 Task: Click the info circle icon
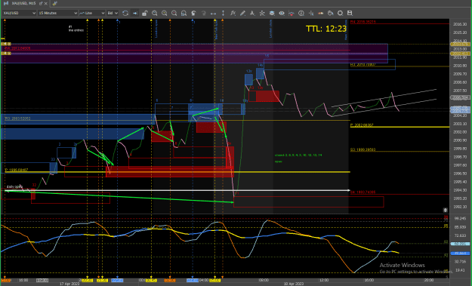[x=301, y=13]
